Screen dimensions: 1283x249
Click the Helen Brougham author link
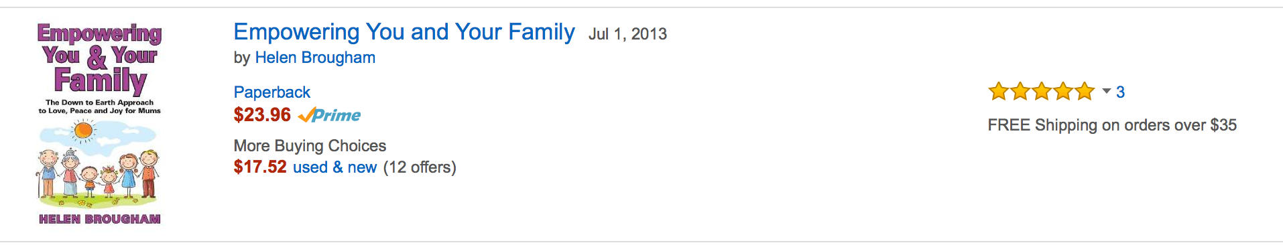click(x=315, y=58)
